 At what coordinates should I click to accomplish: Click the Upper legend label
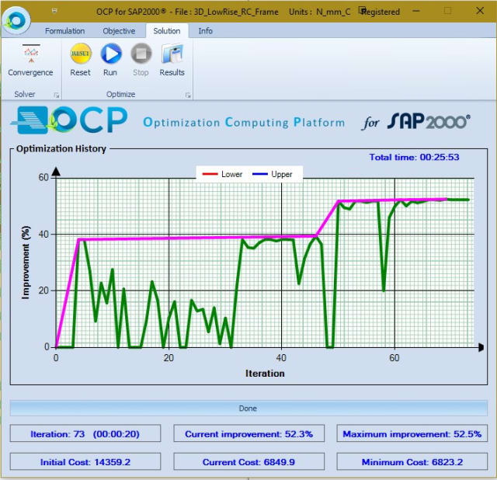[282, 175]
